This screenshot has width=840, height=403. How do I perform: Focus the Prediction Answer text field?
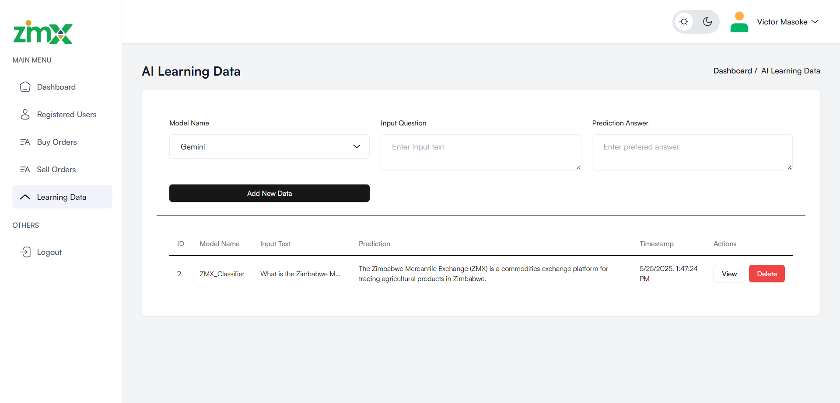(692, 152)
